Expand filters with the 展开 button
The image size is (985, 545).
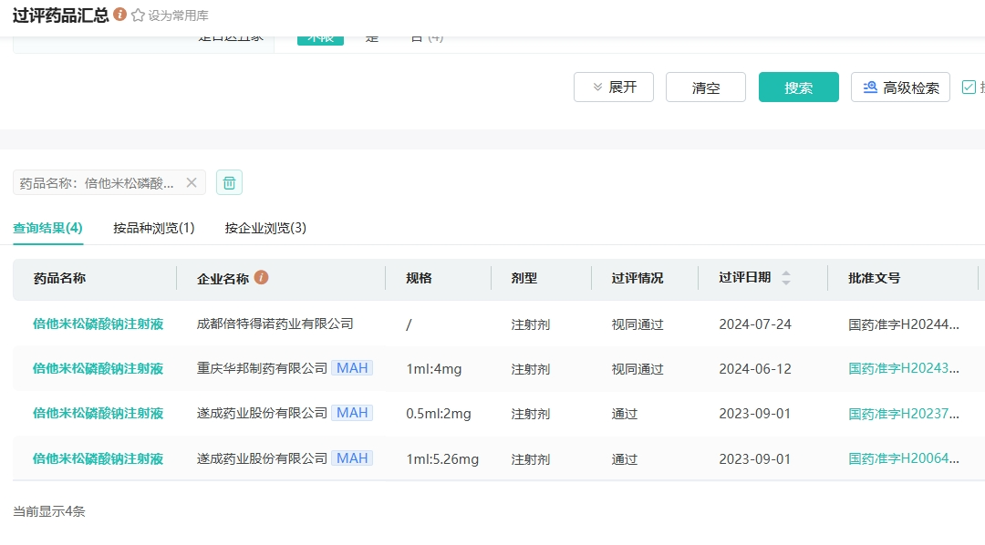tap(614, 87)
